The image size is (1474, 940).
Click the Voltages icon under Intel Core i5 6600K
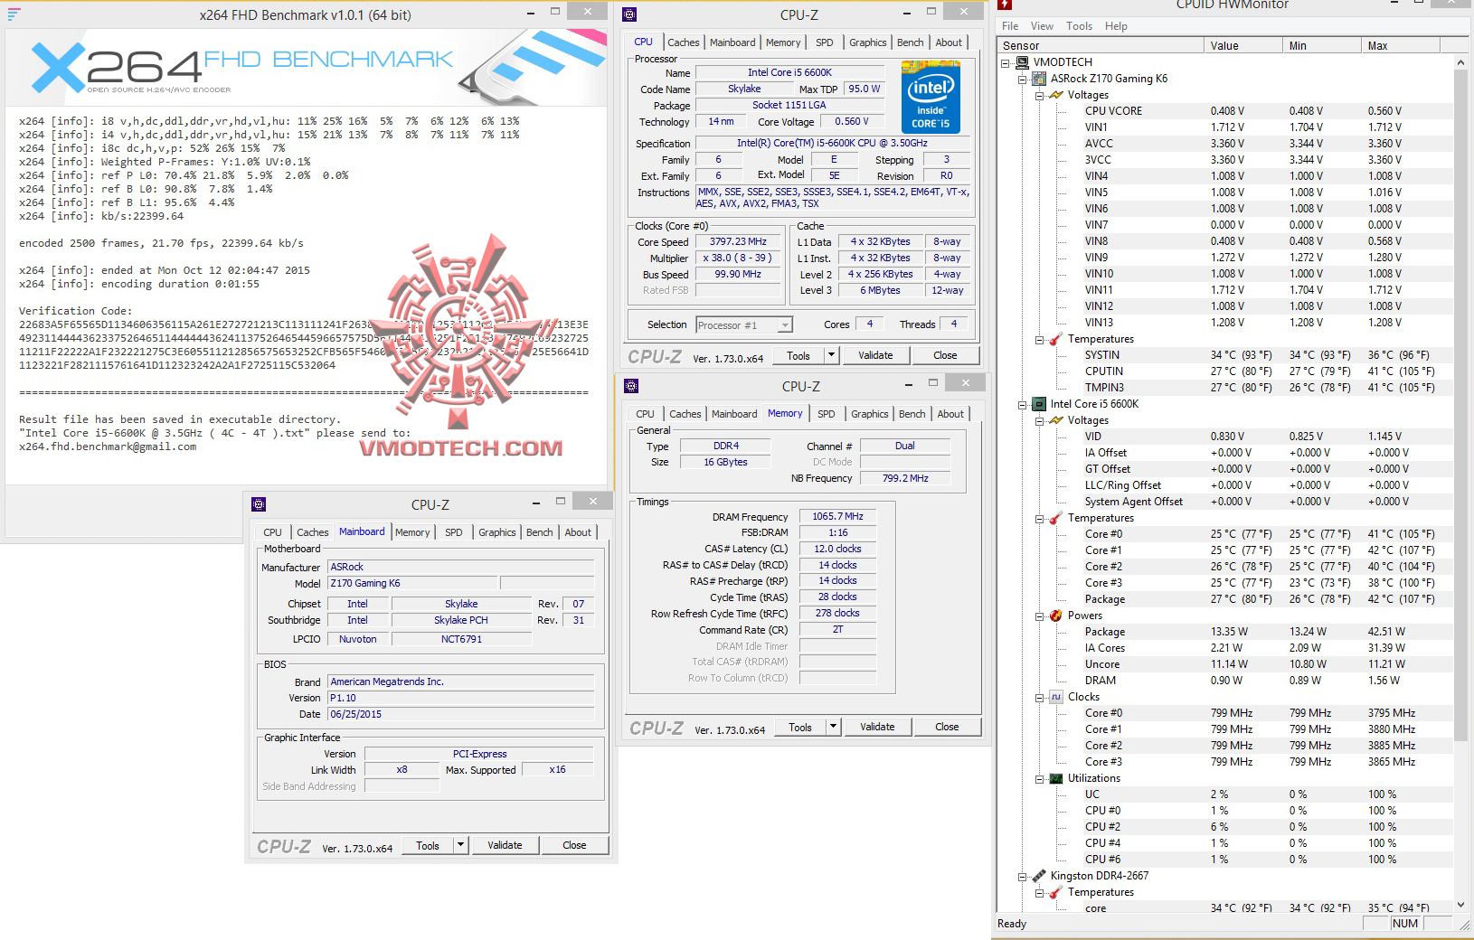[x=1055, y=420]
